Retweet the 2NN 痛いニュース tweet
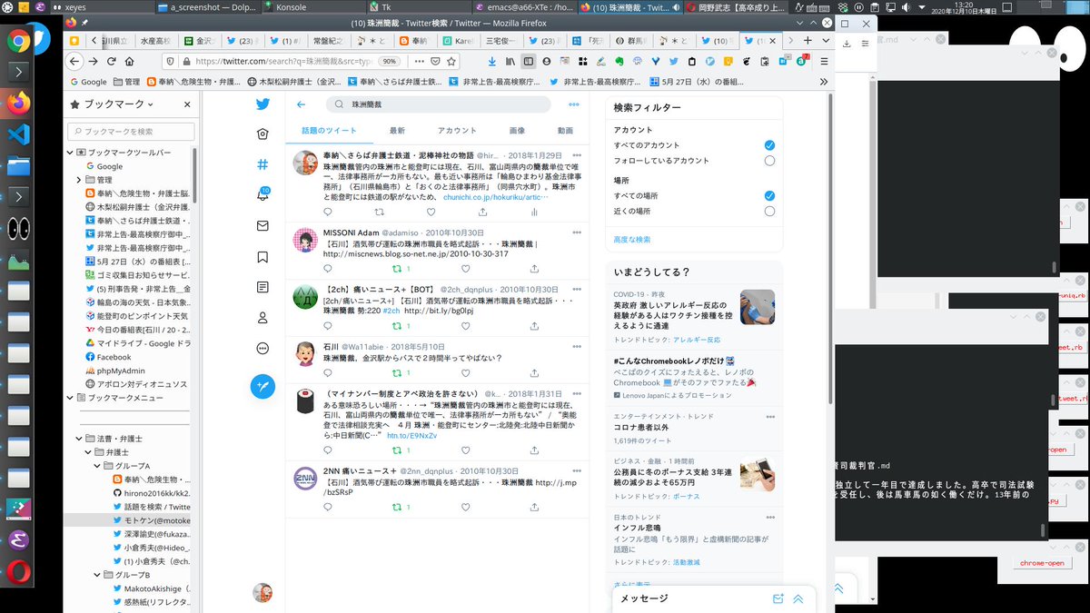 396,507
